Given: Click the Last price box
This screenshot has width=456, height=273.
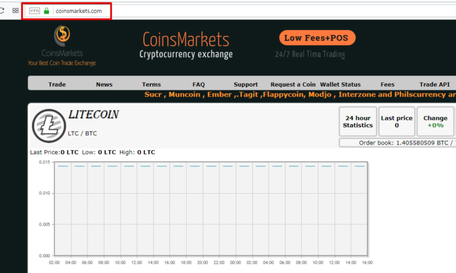Looking at the screenshot, I should 397,122.
